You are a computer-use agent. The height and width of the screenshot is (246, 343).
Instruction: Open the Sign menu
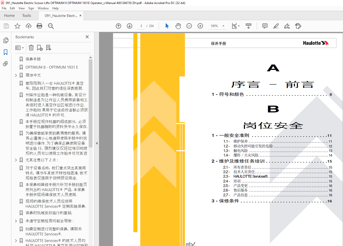[31, 8]
